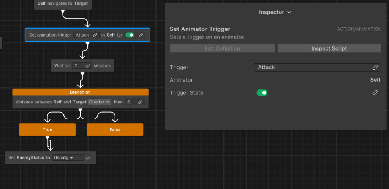Select the True branch node
The height and width of the screenshot is (189, 389).
tap(47, 130)
